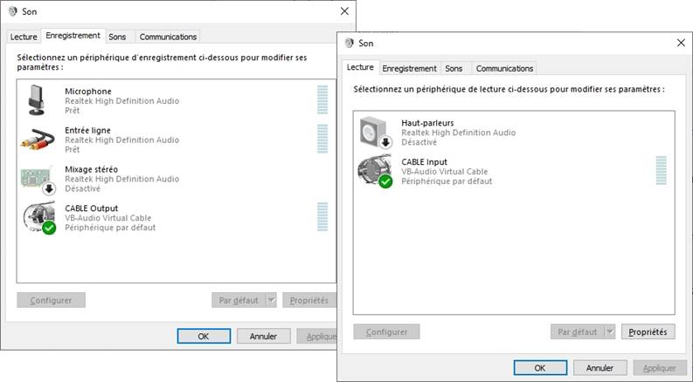Switch to the Enregistrement tab in the playback window
Screen dimensions: 693x382
coord(409,68)
